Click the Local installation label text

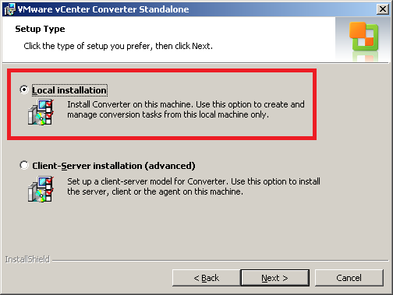(x=69, y=90)
